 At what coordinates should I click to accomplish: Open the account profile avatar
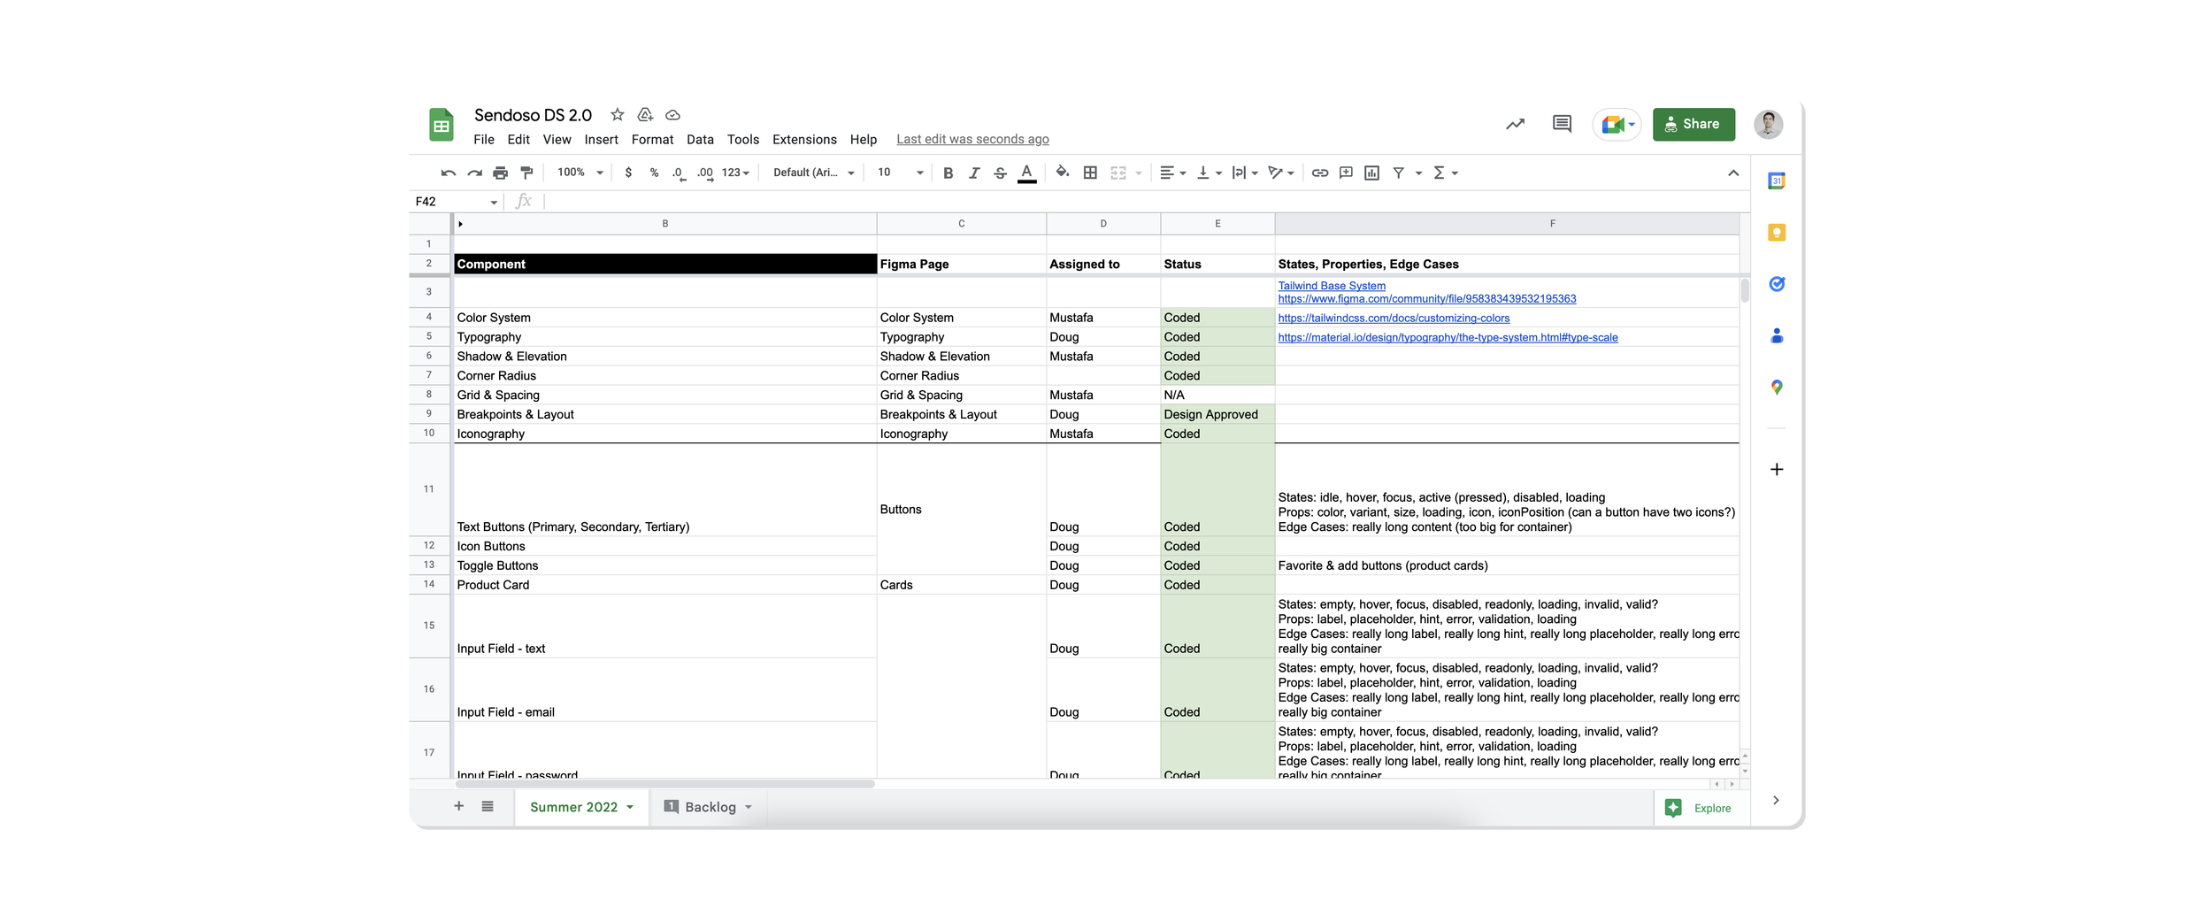(x=1769, y=124)
